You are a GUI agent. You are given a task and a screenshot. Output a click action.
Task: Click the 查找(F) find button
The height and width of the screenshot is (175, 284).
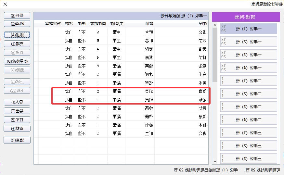point(17,129)
